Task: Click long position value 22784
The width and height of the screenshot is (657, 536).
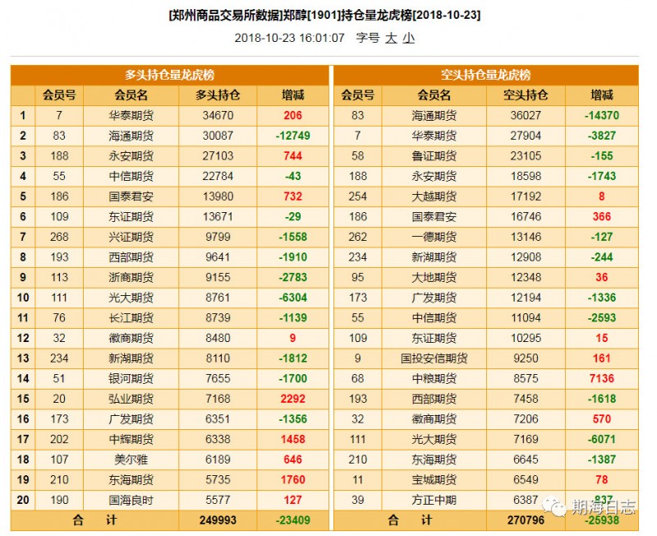Action: (x=218, y=176)
